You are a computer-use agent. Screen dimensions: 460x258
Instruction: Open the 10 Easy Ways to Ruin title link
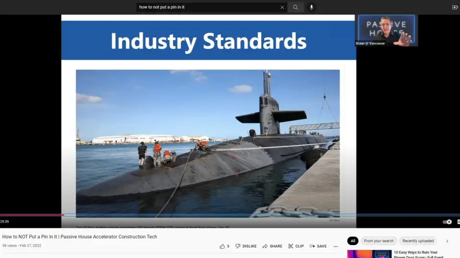[x=415, y=252]
